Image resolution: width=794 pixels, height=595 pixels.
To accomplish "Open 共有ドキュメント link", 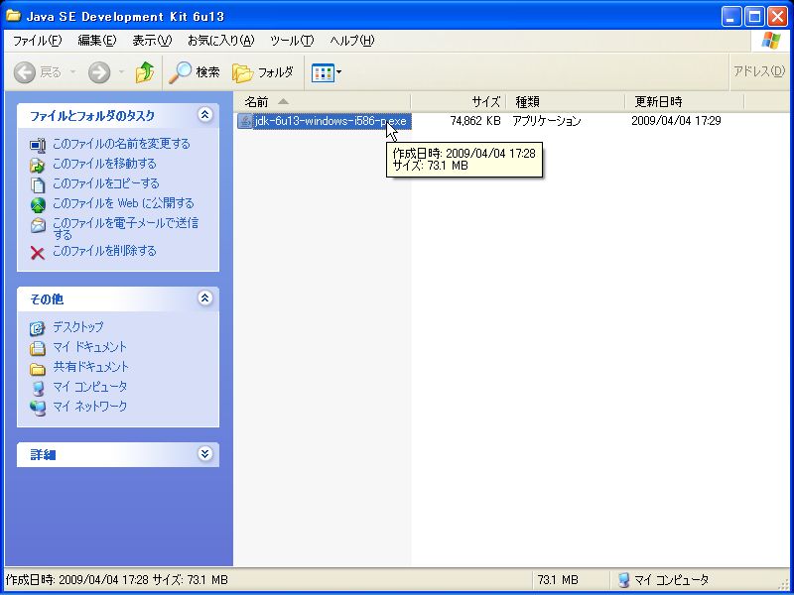I will coord(91,366).
